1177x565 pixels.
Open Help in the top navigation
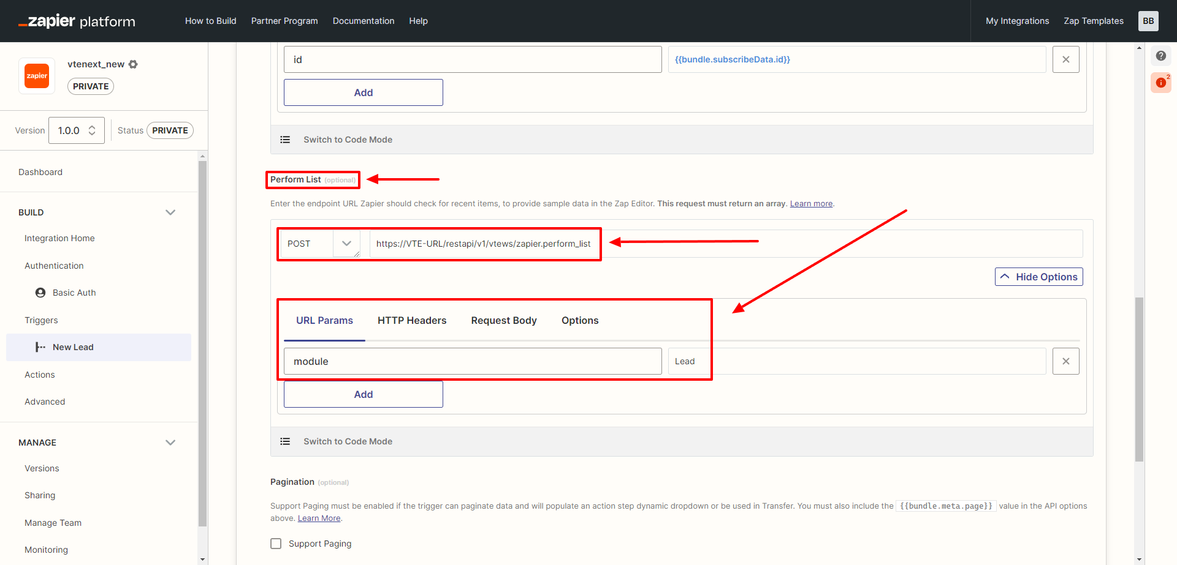pyautogui.click(x=418, y=21)
